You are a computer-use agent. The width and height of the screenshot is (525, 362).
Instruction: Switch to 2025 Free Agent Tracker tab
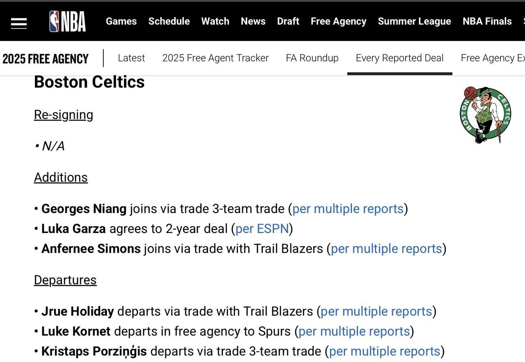pos(215,58)
